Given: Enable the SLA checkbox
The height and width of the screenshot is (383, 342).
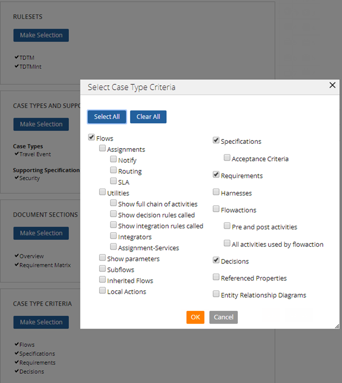Looking at the screenshot, I should click(113, 182).
